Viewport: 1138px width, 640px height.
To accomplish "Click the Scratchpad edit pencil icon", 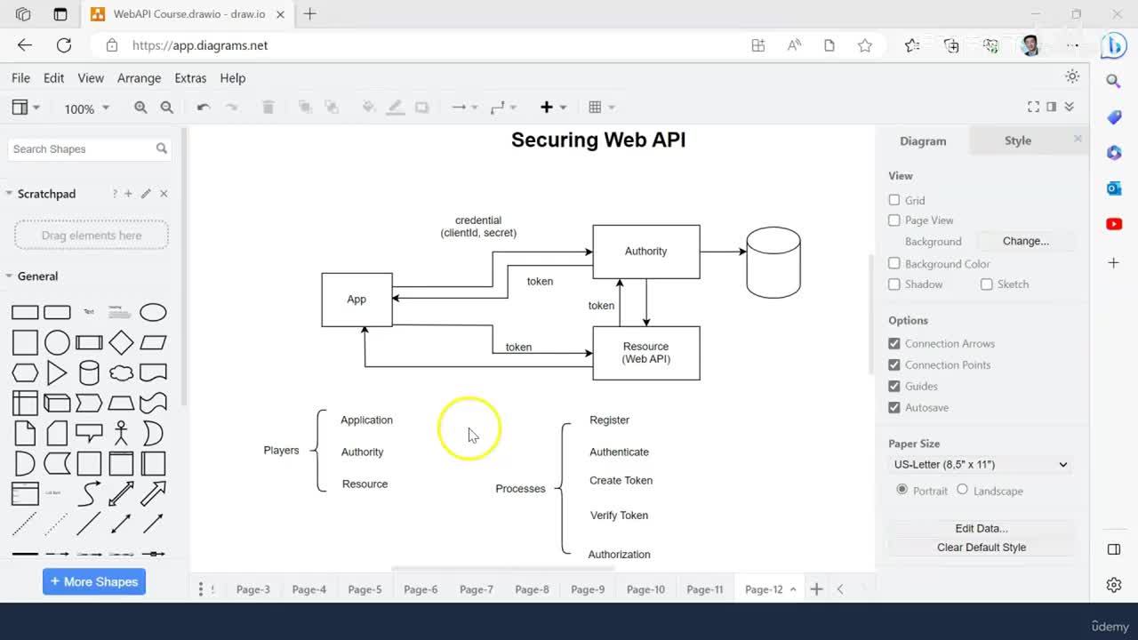I will pyautogui.click(x=146, y=194).
